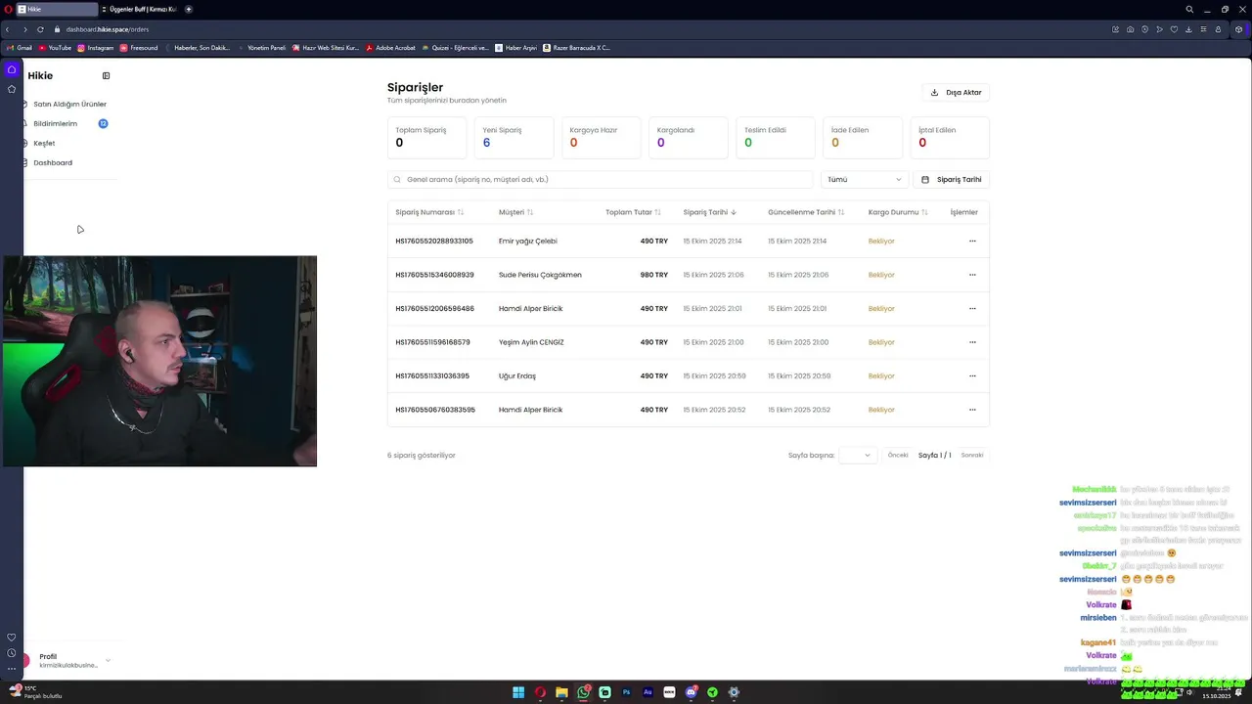Image resolution: width=1252 pixels, height=704 pixels.
Task: Open WhatsApp from the taskbar
Action: [584, 692]
